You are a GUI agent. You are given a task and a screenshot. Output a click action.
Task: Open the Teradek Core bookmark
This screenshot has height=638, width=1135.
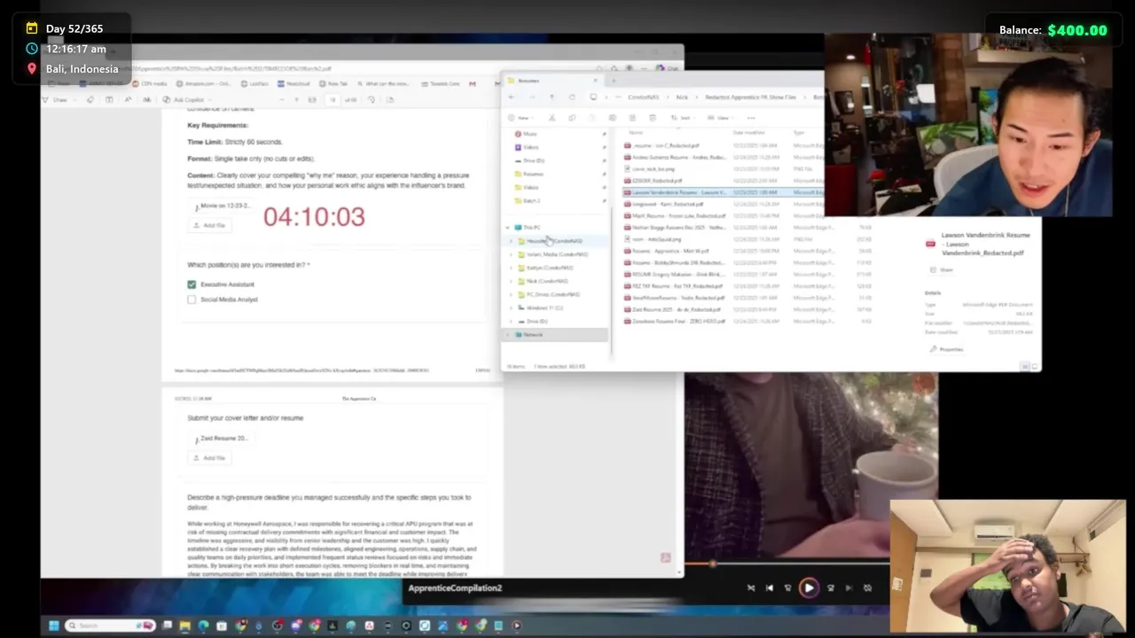click(441, 83)
